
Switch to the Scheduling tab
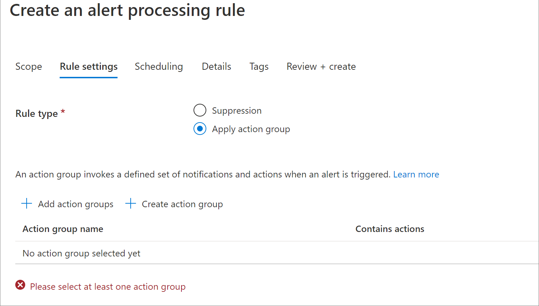click(x=159, y=67)
